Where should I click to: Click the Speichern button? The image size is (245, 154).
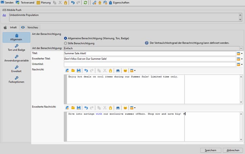click(x=211, y=150)
